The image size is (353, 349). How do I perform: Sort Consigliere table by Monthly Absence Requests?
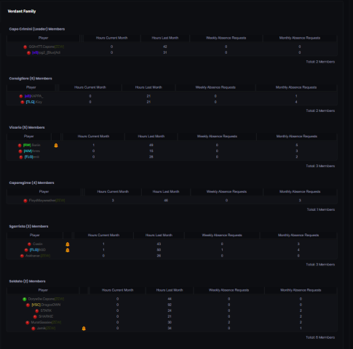click(296, 87)
